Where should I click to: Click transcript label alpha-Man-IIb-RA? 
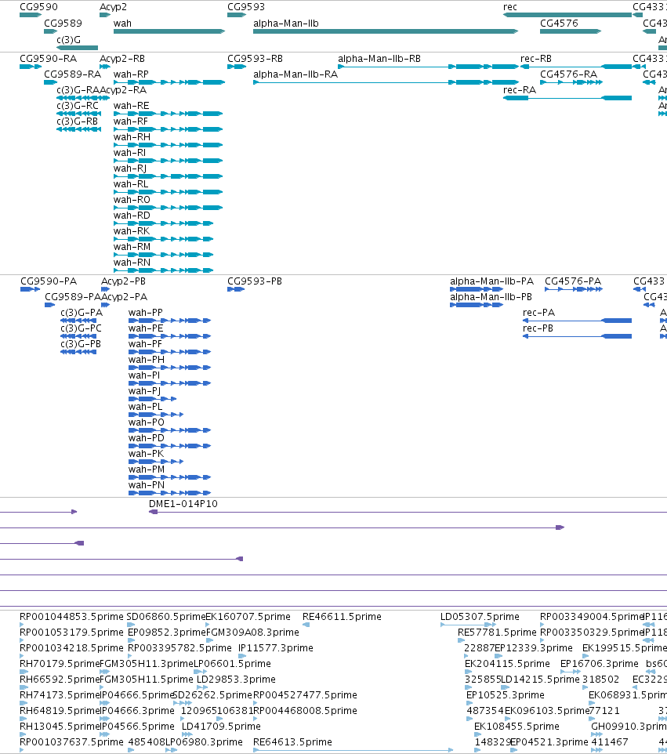(x=295, y=74)
